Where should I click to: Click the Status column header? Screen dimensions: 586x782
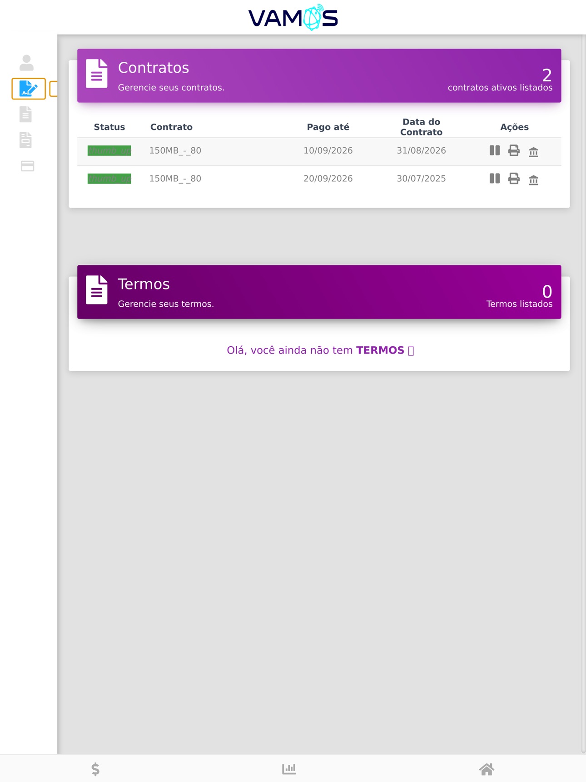(x=109, y=127)
